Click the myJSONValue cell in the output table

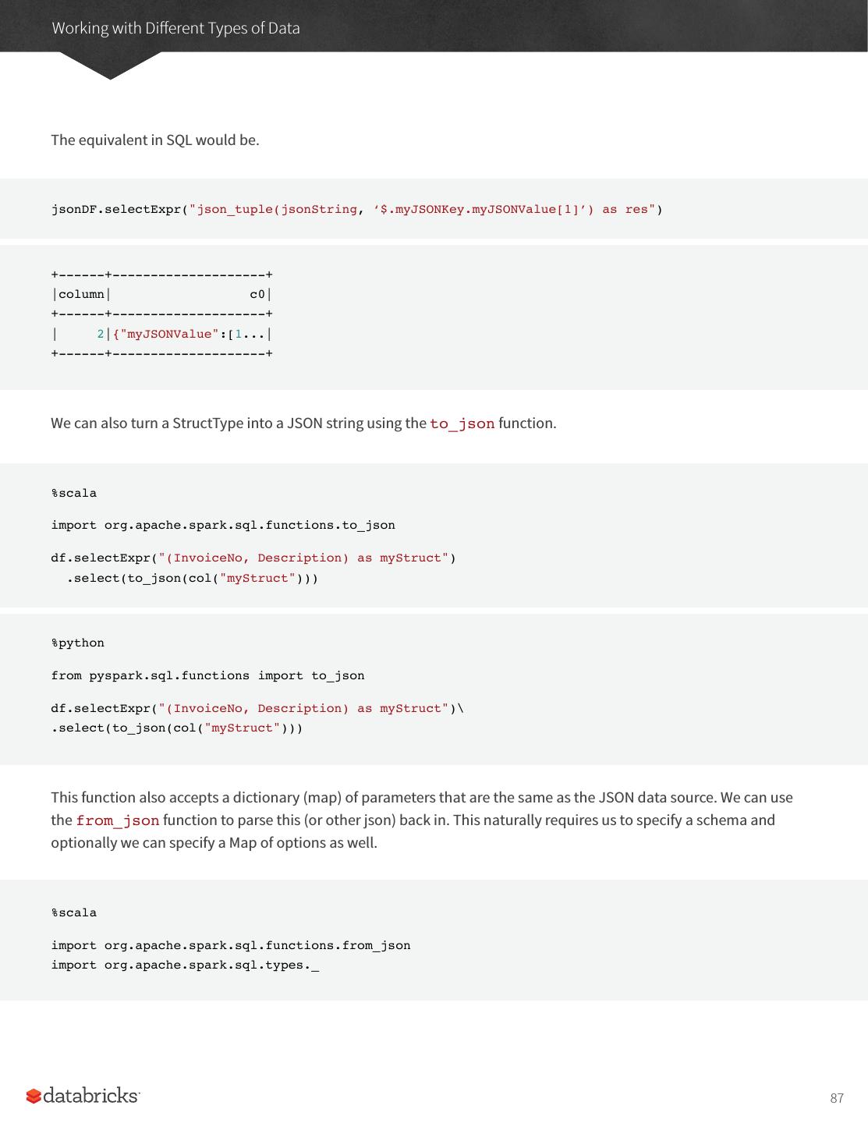pos(190,334)
